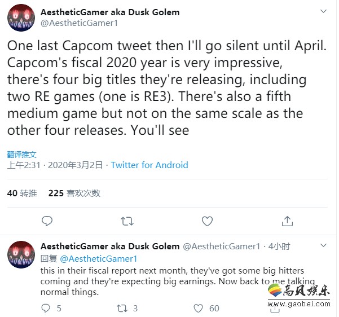Like the main tweet with the heart

coord(207,221)
